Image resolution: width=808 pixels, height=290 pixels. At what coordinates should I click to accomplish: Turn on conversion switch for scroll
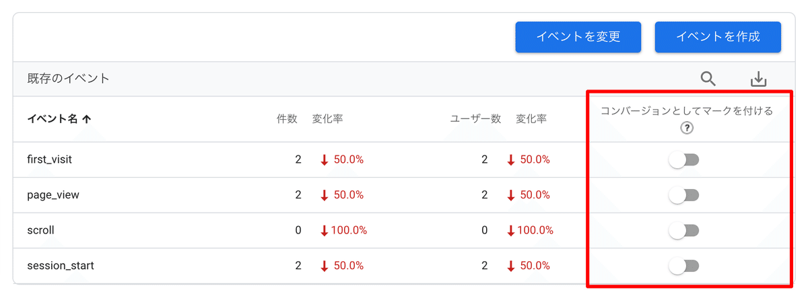coord(685,231)
